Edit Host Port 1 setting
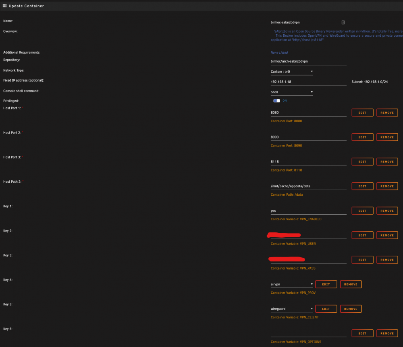Image resolution: width=403 pixels, height=347 pixels. [x=362, y=113]
